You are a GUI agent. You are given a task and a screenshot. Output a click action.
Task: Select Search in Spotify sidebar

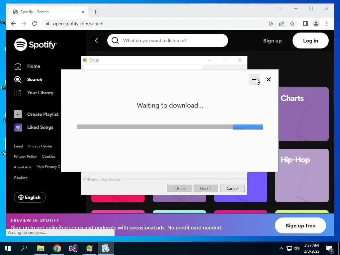28,79
